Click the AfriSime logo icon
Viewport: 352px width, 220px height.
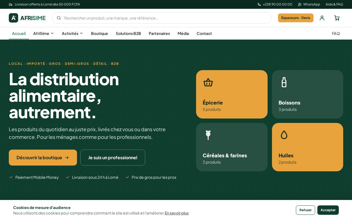(13, 18)
